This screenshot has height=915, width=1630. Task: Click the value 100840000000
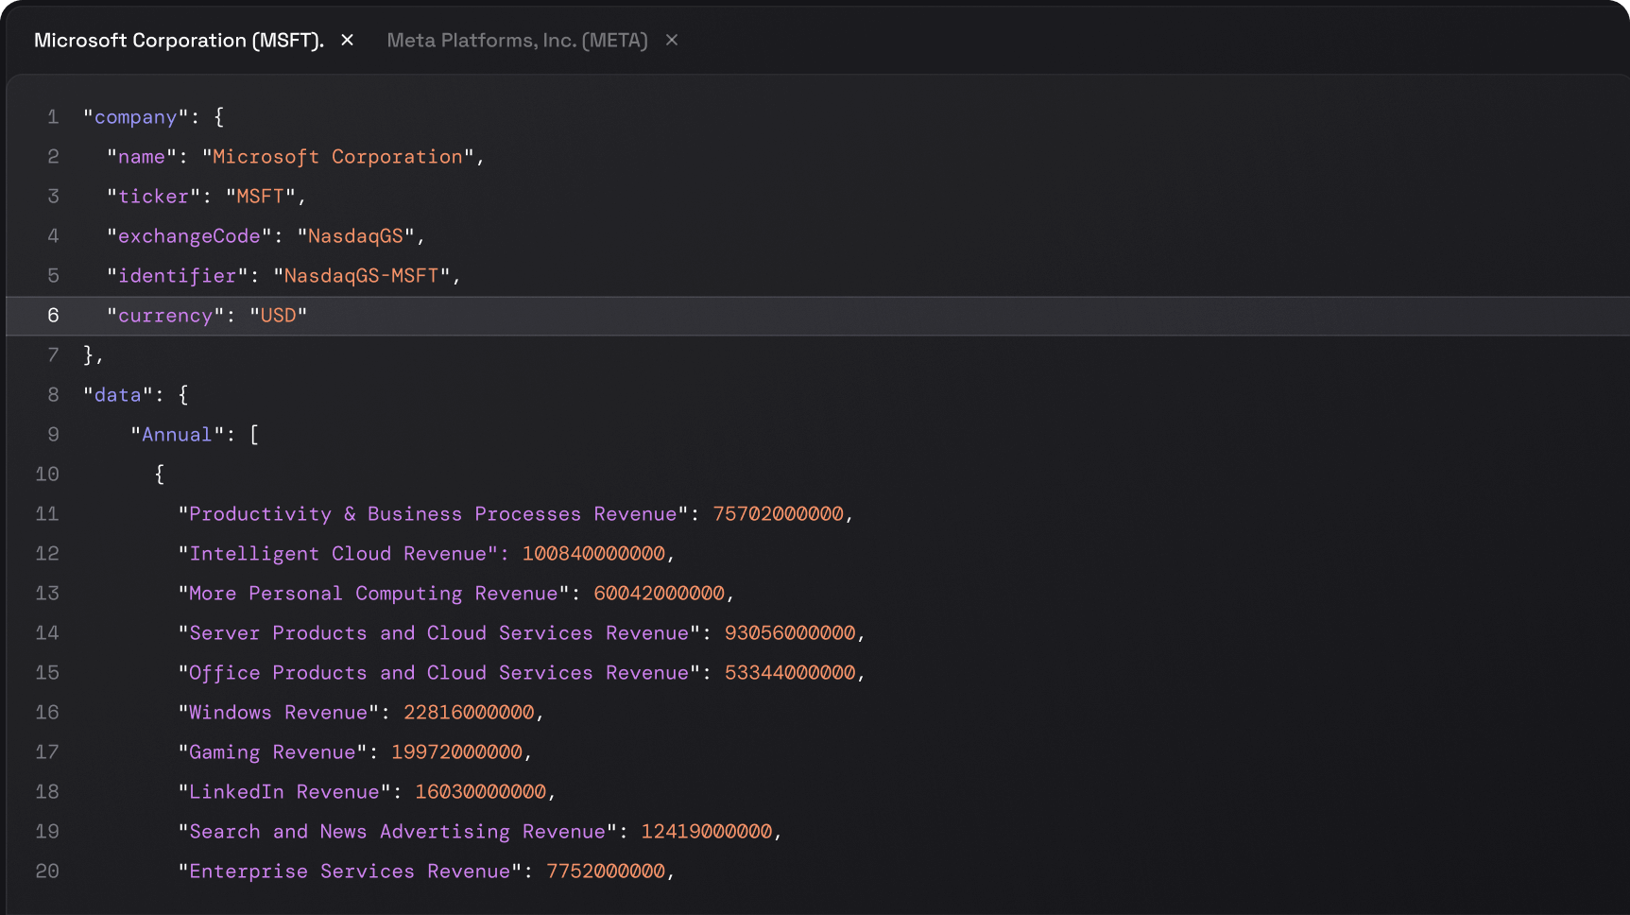(593, 554)
